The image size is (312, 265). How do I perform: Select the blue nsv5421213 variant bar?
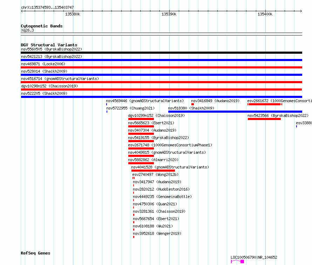(161, 60)
